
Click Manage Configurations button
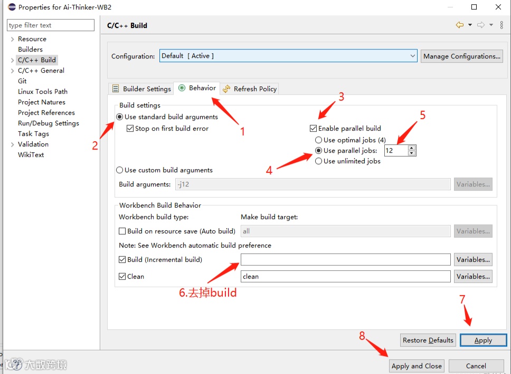(461, 56)
